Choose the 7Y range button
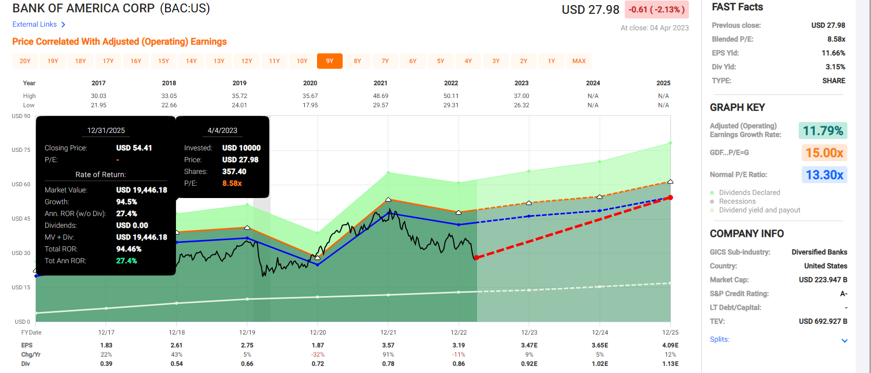This screenshot has height=373, width=871. [385, 61]
